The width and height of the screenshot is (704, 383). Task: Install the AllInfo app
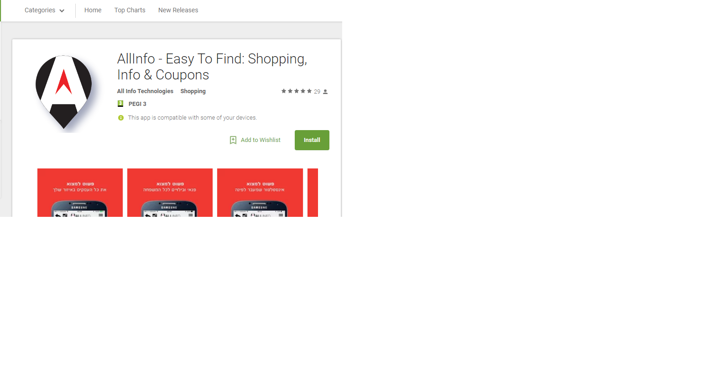(312, 140)
